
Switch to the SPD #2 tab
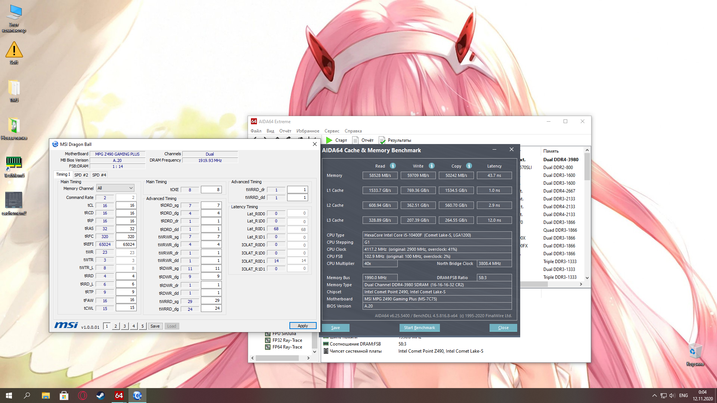(x=81, y=175)
